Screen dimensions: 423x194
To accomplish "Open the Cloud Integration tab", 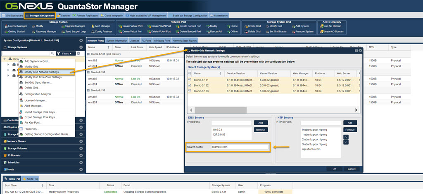I will click(112, 16).
